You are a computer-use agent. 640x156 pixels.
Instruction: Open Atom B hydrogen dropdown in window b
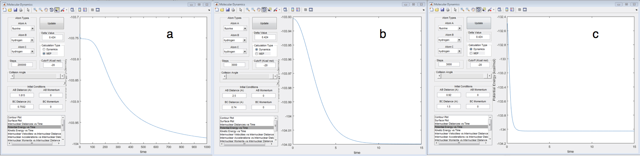tap(235, 40)
